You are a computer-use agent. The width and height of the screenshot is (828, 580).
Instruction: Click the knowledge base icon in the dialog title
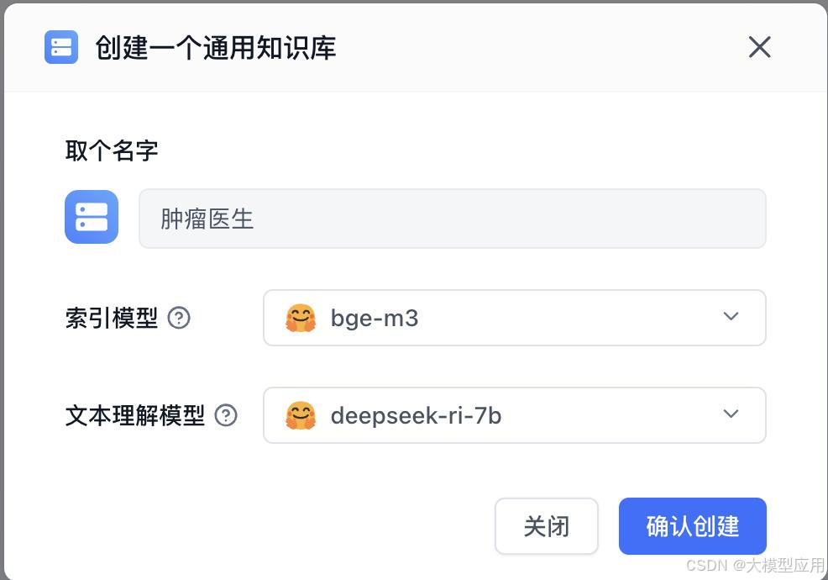pos(60,47)
